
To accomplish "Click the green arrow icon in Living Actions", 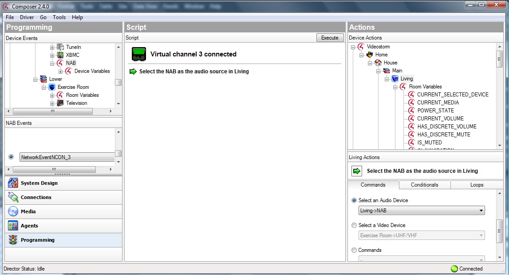I will pos(357,171).
